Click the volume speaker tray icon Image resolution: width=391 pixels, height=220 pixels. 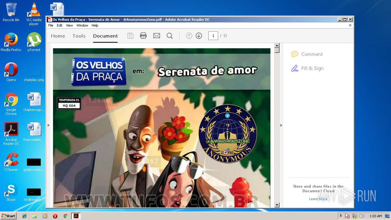tap(362, 216)
